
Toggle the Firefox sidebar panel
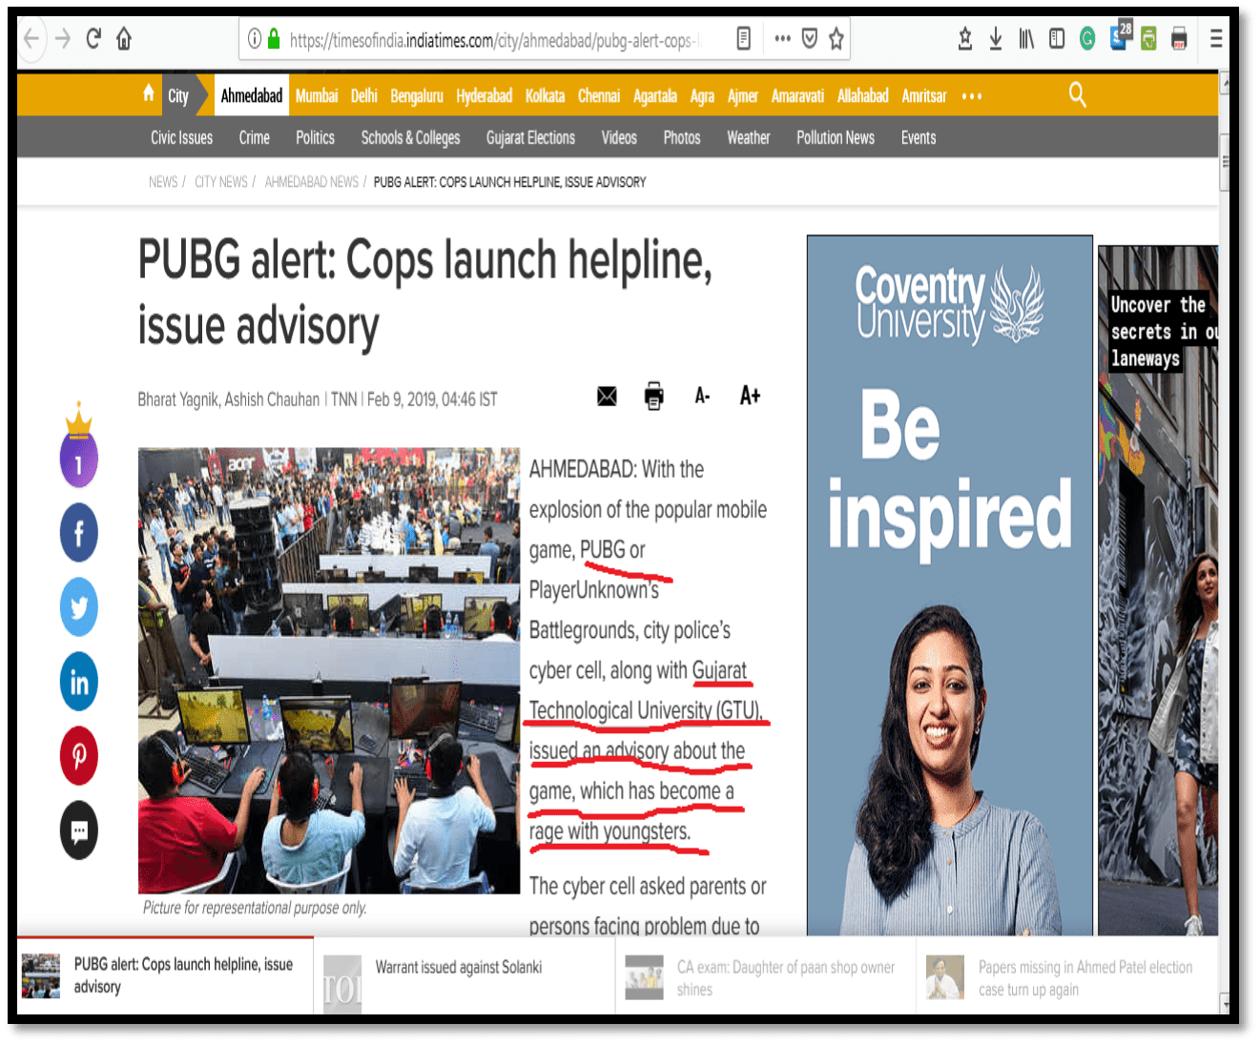(x=1057, y=39)
